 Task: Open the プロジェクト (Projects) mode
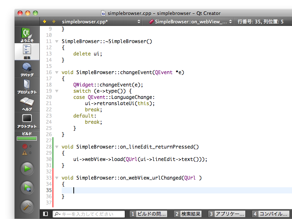(x=27, y=87)
